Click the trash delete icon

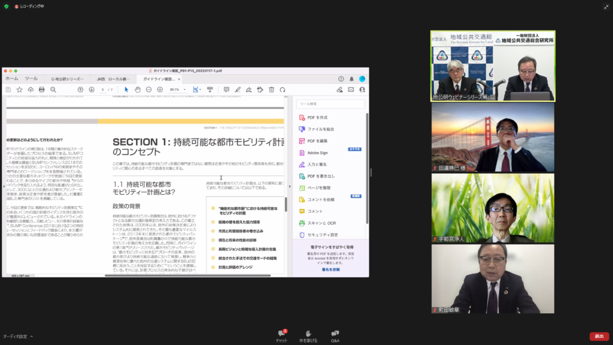click(x=271, y=89)
